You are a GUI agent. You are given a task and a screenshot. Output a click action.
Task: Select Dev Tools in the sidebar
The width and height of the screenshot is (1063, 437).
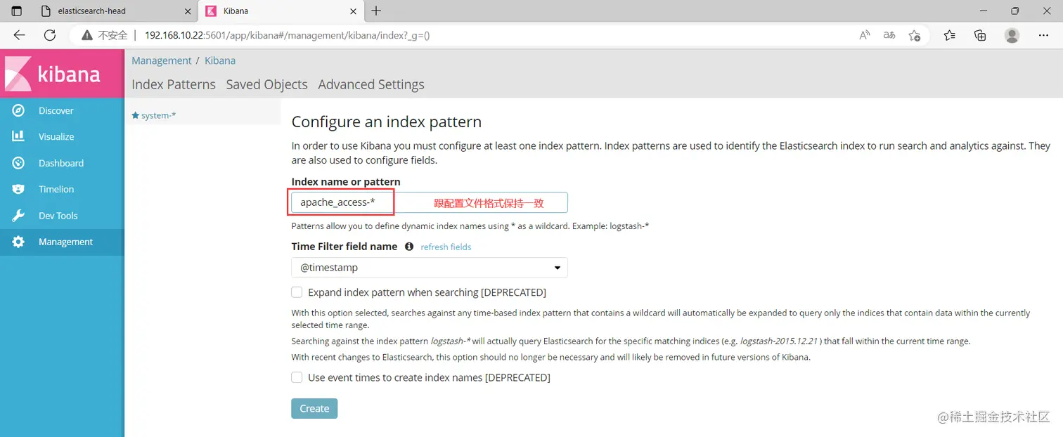pos(62,216)
